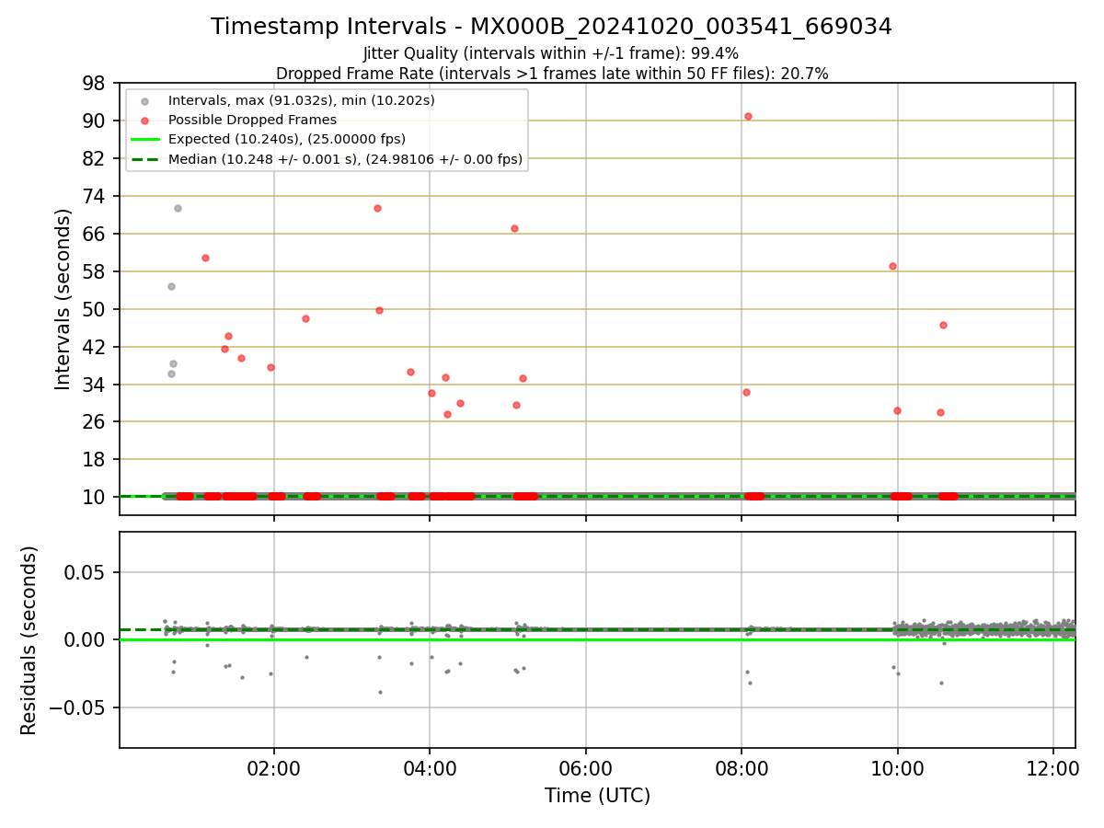The height and width of the screenshot is (828, 1104).
Task: Click y-axis tick label '18'
Action: [x=95, y=459]
